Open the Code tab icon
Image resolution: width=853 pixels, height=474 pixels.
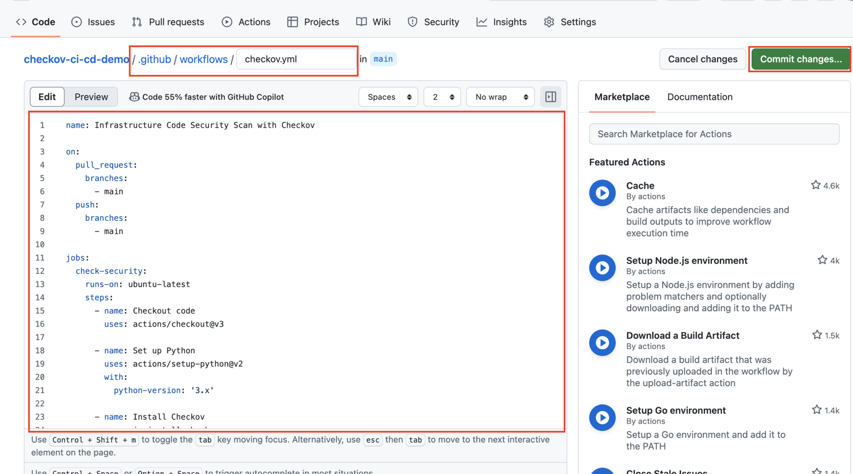[x=21, y=22]
